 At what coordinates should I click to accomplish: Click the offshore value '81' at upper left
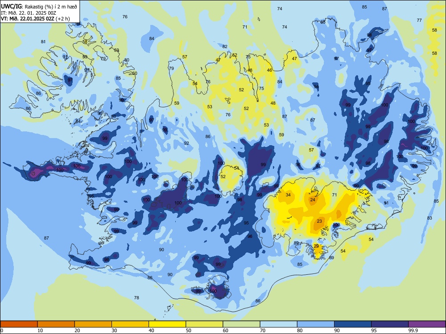(x=43, y=42)
